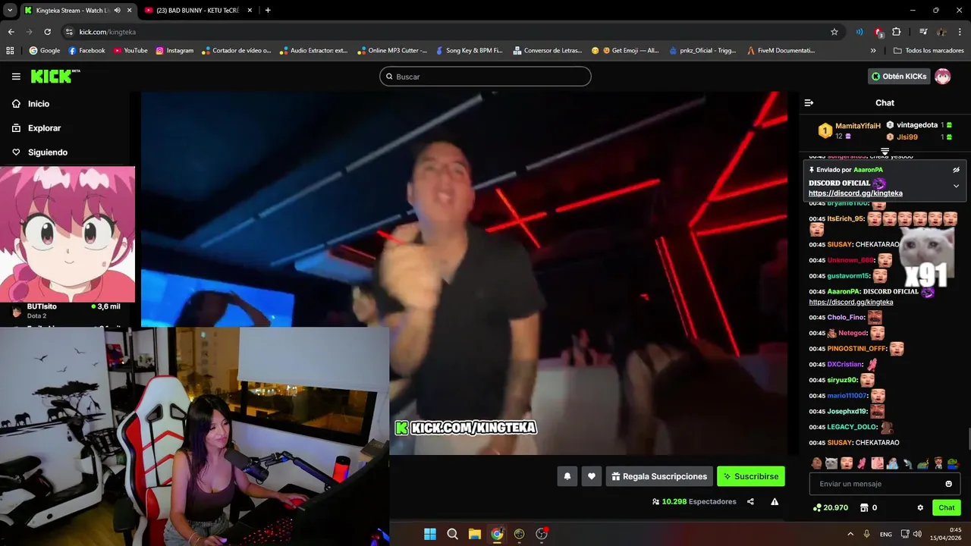Send message with green Chat button
This screenshot has height=546, width=971.
point(947,507)
